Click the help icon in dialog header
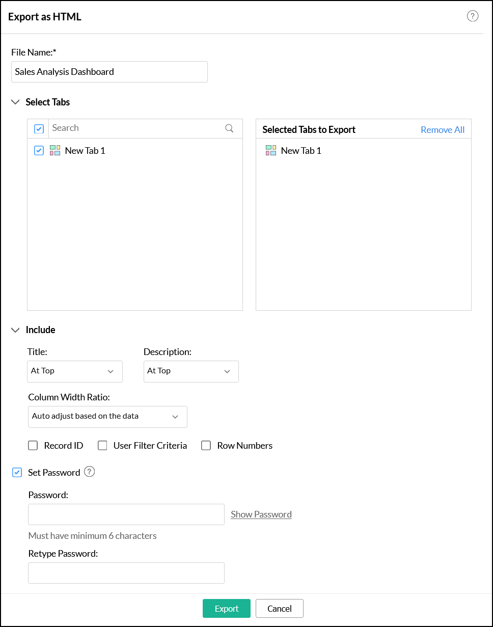493x627 pixels. [x=473, y=16]
